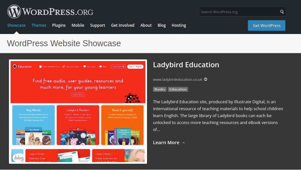
Task: Open the Showcase menu item
Action: pos(16,25)
